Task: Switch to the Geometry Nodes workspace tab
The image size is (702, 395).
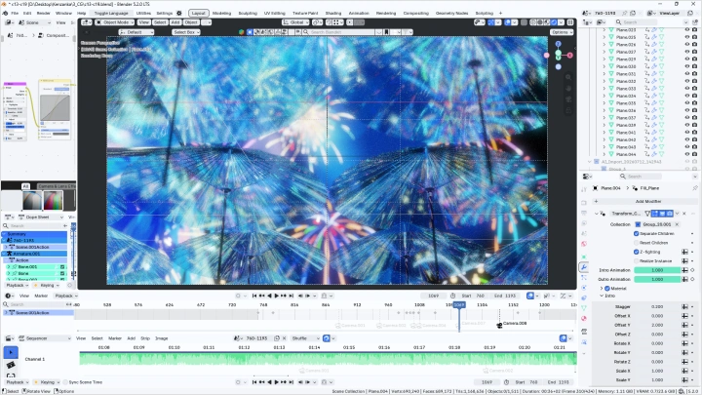Action: tap(451, 13)
